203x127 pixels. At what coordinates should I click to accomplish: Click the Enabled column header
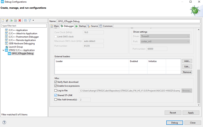pyautogui.click(x=138, y=61)
